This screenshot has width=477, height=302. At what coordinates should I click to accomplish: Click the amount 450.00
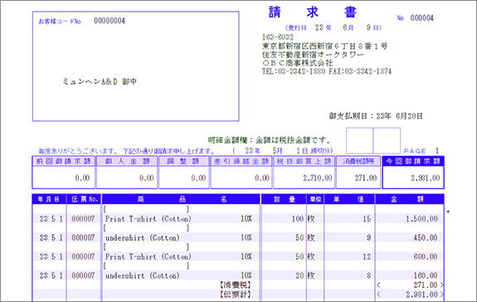point(426,237)
